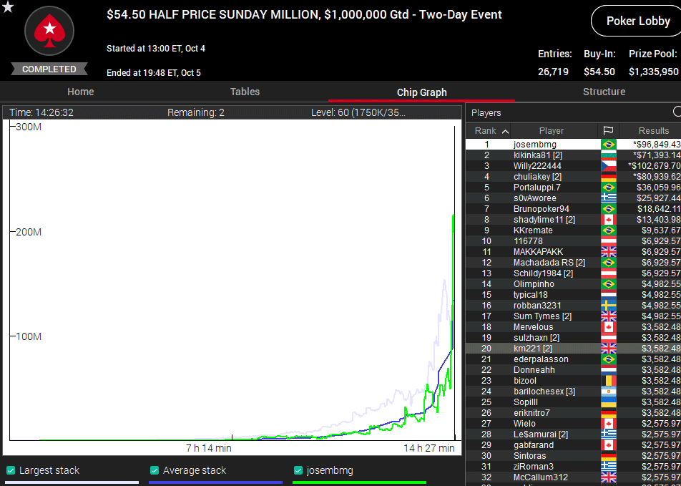The image size is (681, 486).
Task: Select player row Schildy1984 [2]
Action: pyautogui.click(x=573, y=273)
